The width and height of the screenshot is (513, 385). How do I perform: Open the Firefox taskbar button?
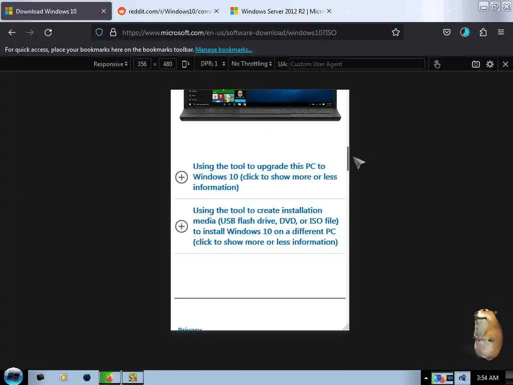(110, 377)
